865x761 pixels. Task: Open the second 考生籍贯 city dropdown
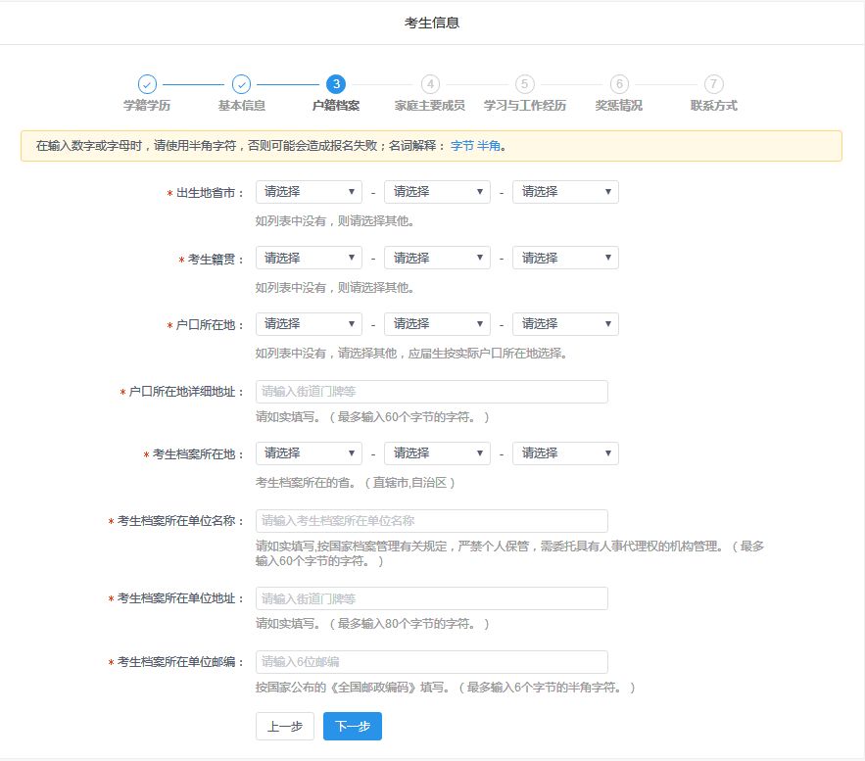tap(437, 259)
